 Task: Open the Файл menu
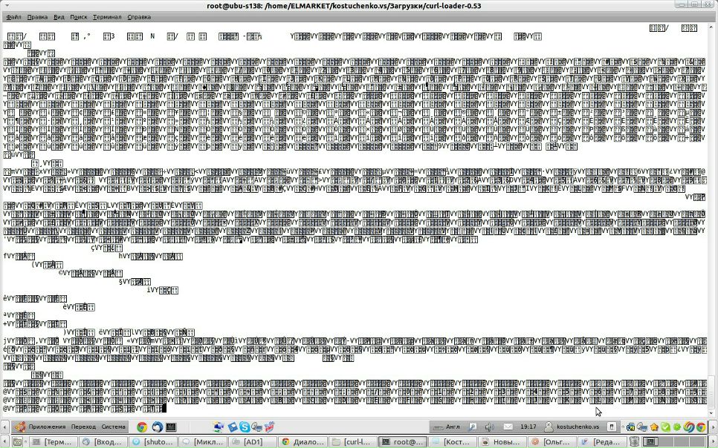click(x=13, y=16)
